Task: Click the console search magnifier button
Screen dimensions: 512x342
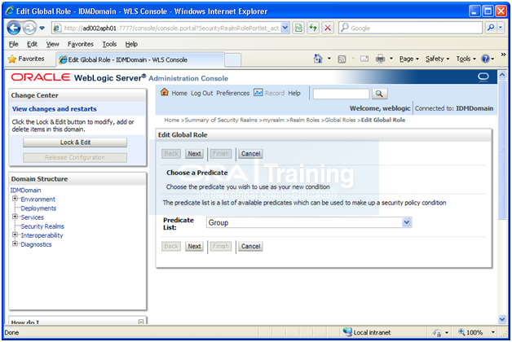Action: pos(379,94)
